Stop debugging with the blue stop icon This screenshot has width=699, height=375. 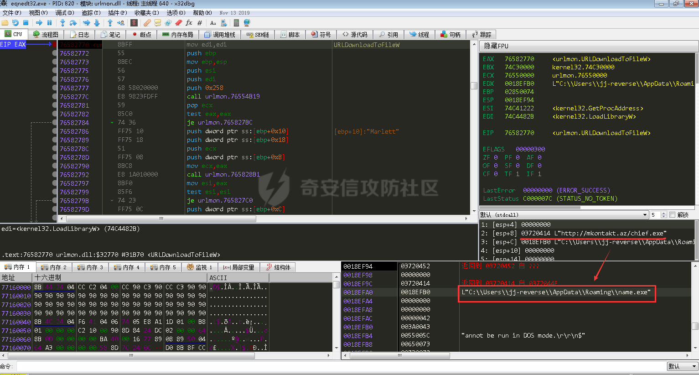pyautogui.click(x=26, y=23)
